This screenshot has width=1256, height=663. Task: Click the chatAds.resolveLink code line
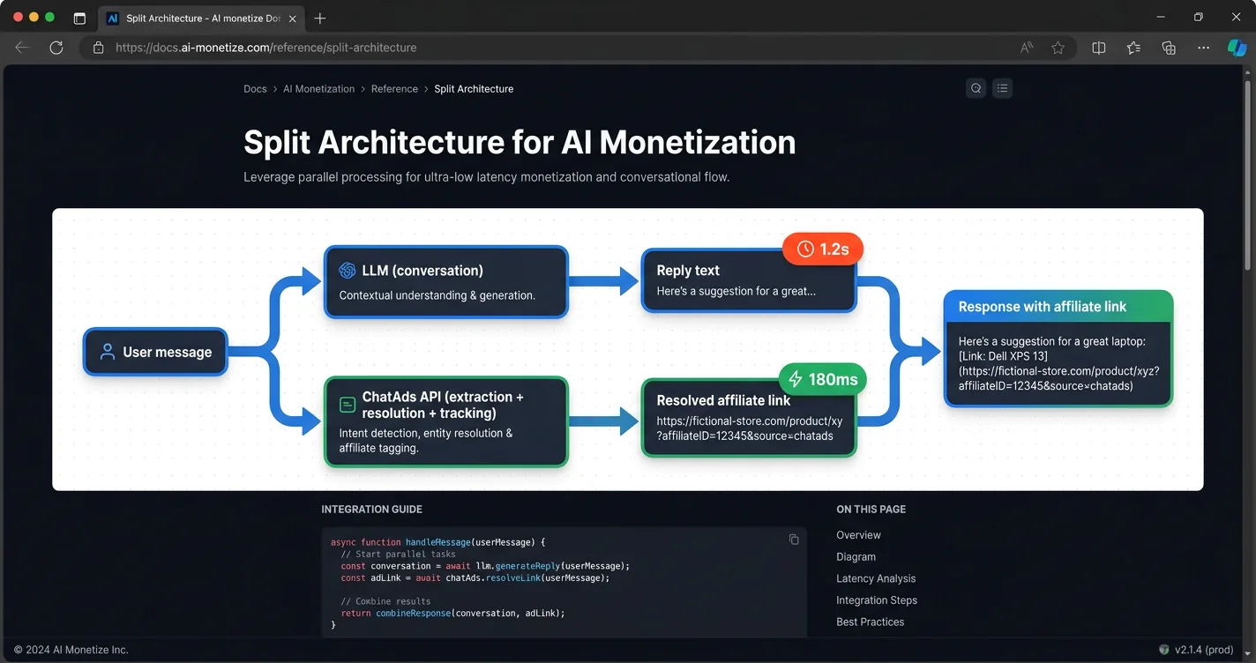click(475, 578)
